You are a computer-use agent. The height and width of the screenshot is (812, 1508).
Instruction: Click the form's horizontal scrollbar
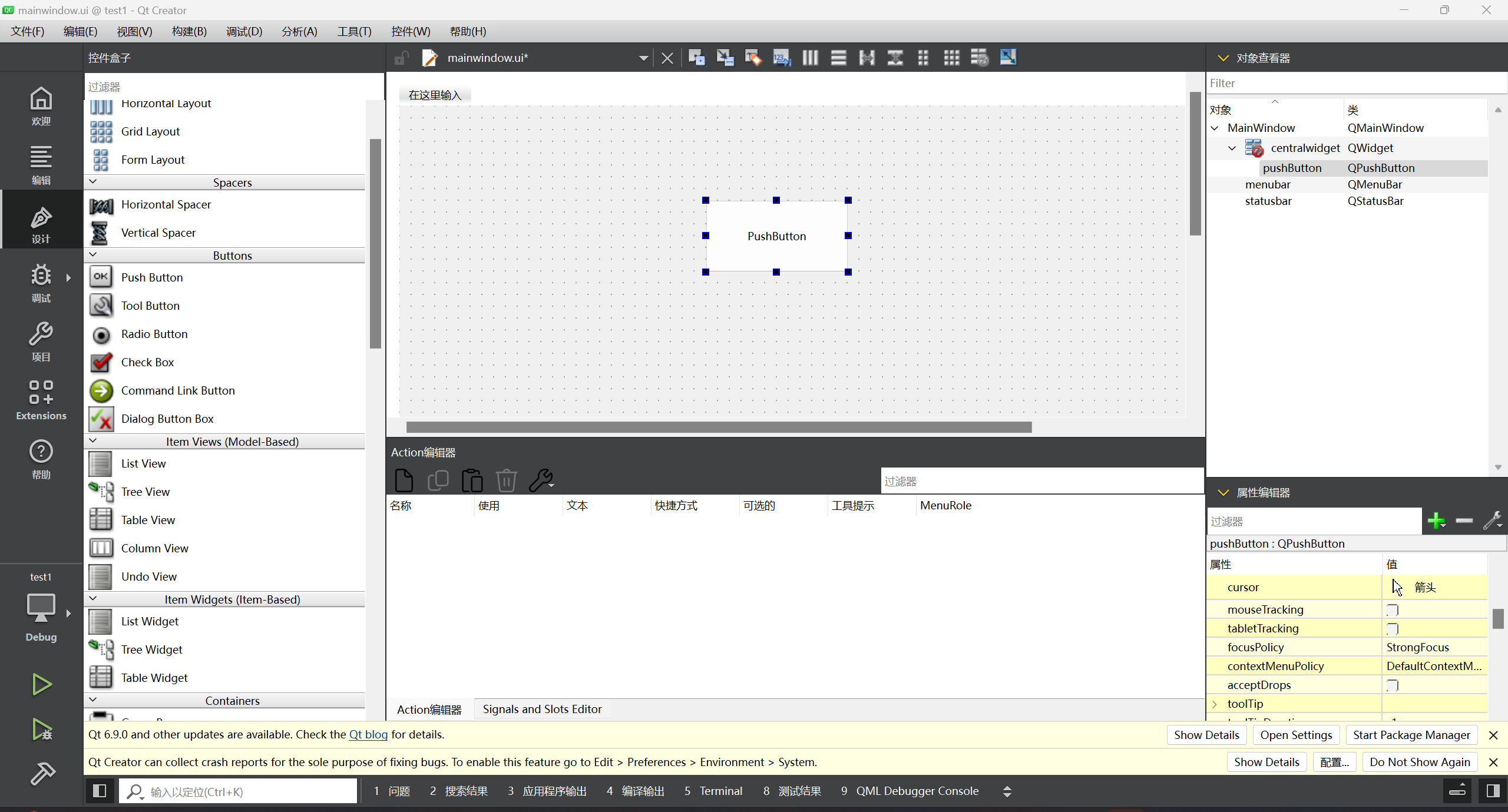(719, 427)
